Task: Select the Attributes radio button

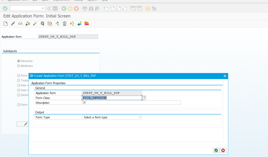Action: pyautogui.click(x=19, y=66)
